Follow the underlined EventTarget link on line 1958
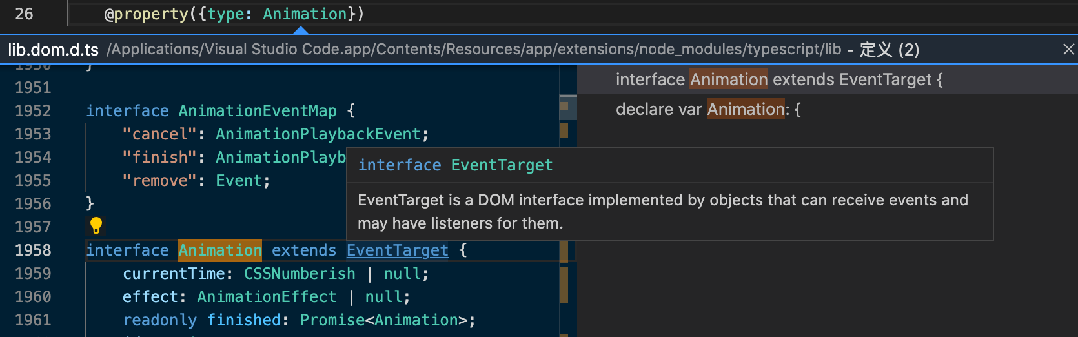 pos(397,250)
